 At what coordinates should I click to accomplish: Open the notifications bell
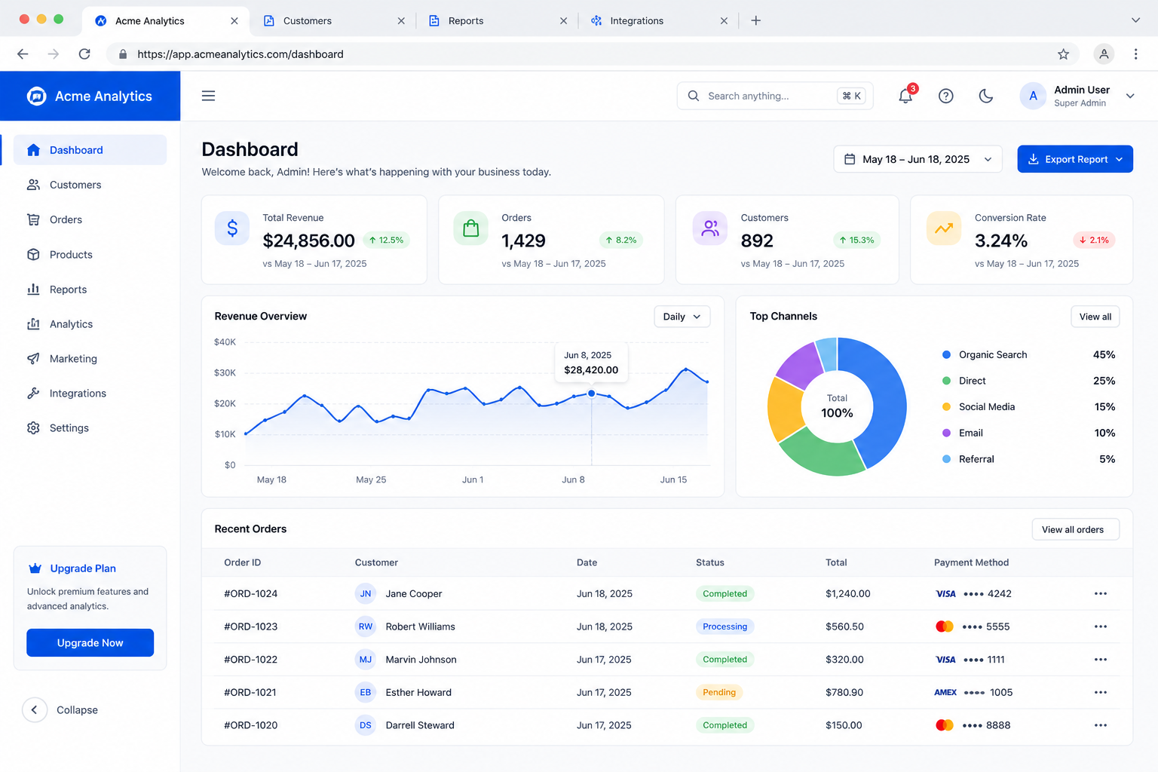tap(906, 96)
